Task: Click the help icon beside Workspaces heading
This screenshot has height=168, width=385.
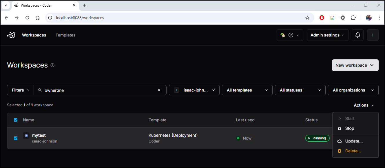Action: click(52, 65)
